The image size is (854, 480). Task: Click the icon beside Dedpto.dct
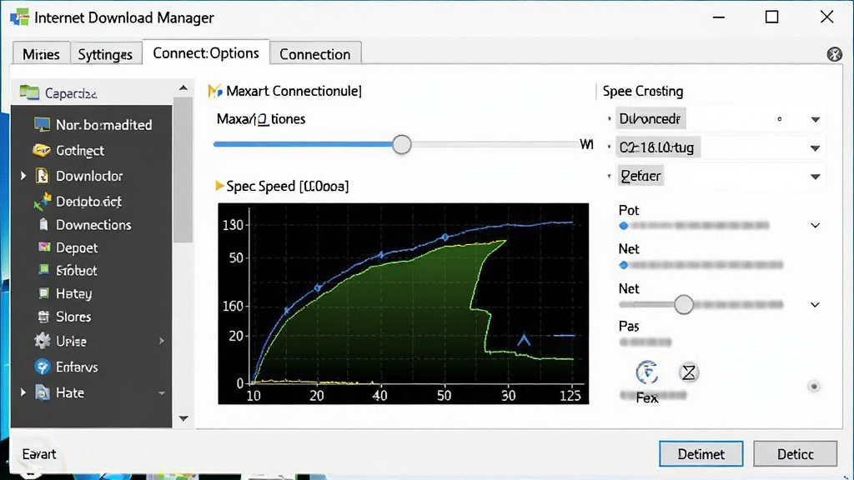(x=42, y=202)
